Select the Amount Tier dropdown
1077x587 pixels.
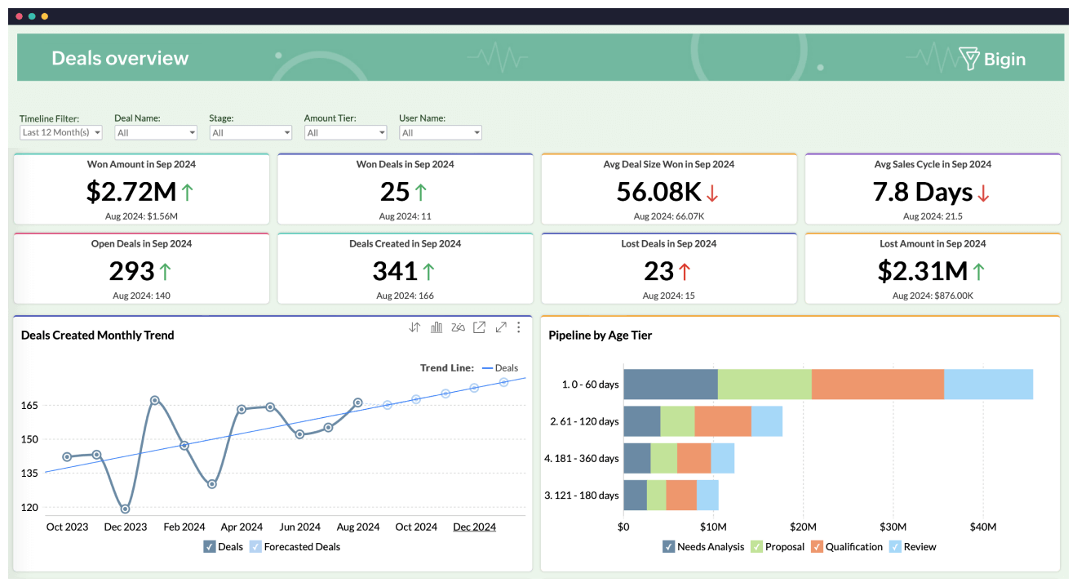[x=345, y=132]
